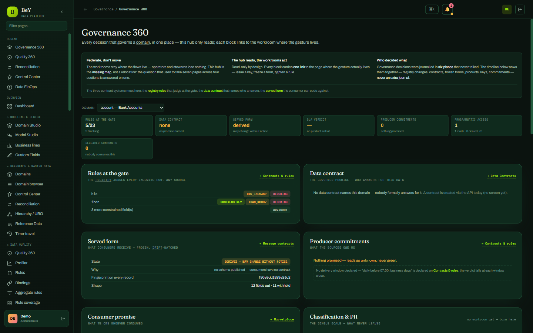Click the BUSINESS KEY tag
This screenshot has height=333, width=533.
[231, 202]
